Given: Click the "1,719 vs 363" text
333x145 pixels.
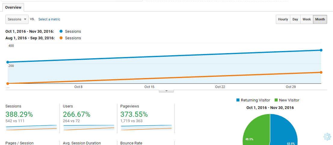Looking at the screenshot, I should coord(131,121).
